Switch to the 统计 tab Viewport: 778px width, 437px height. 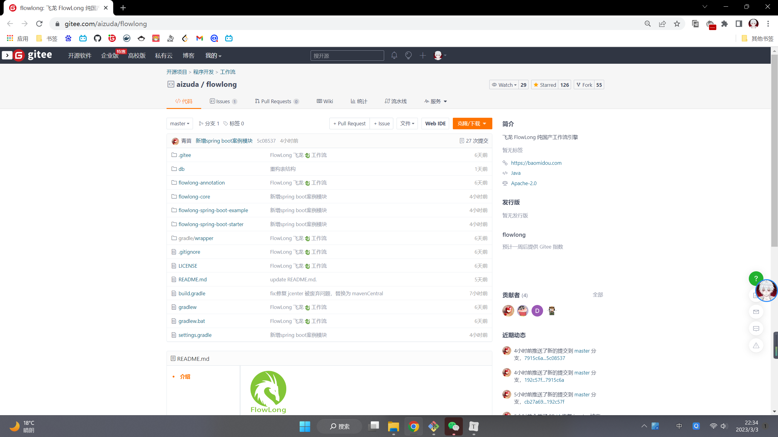pos(359,101)
